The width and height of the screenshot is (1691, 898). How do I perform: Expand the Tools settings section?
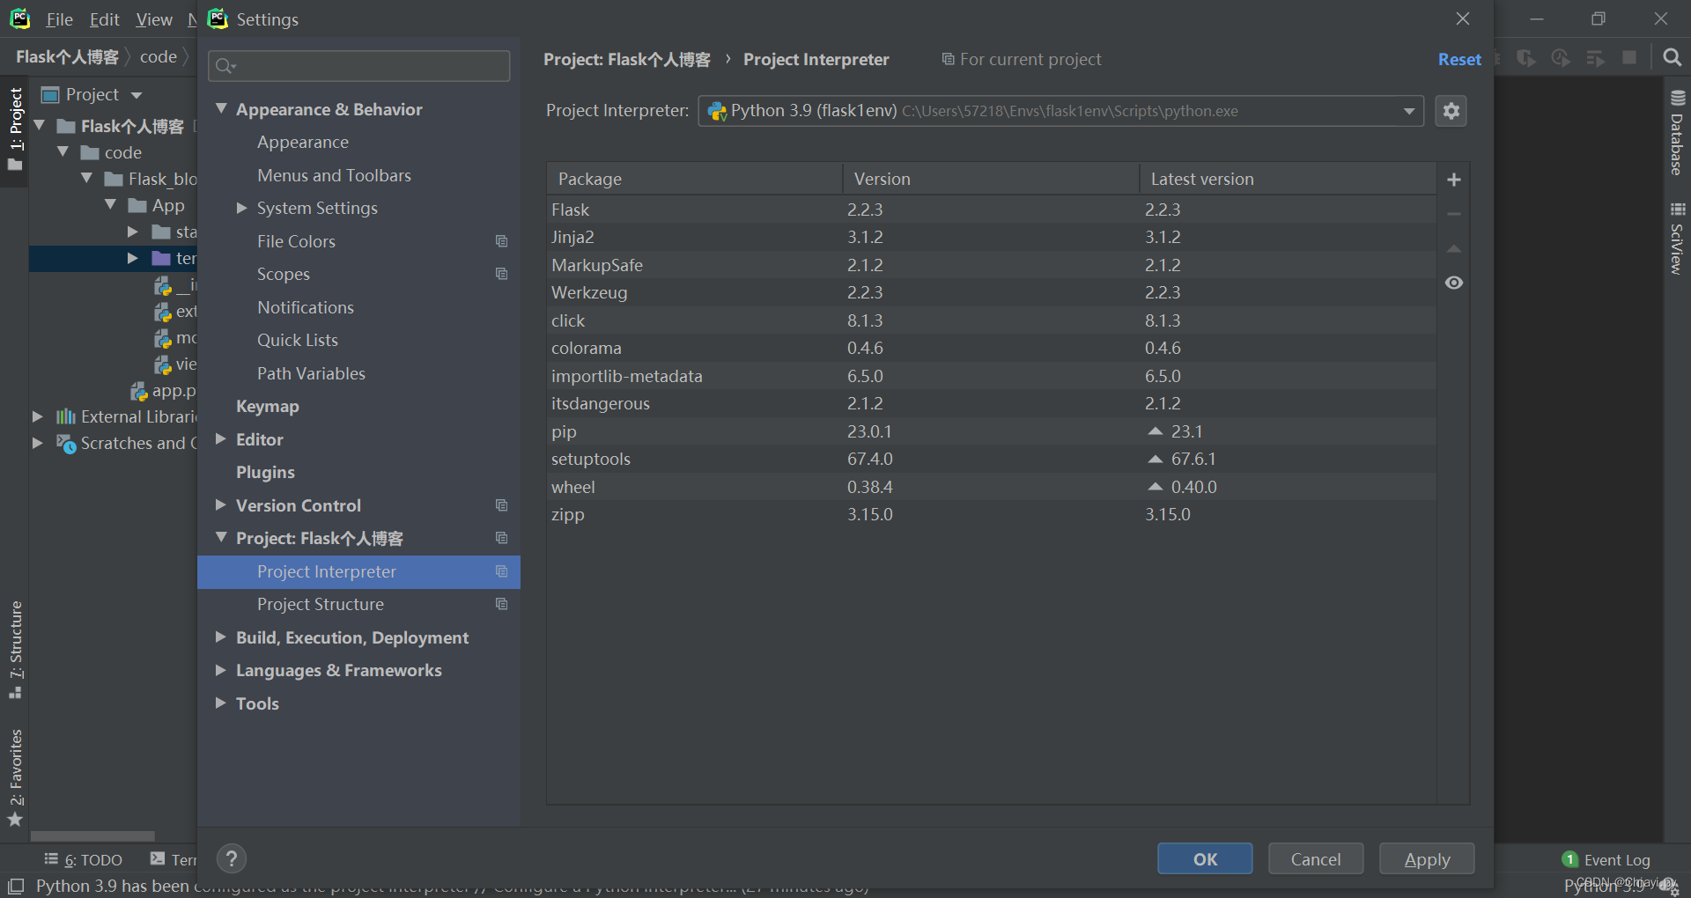click(221, 703)
